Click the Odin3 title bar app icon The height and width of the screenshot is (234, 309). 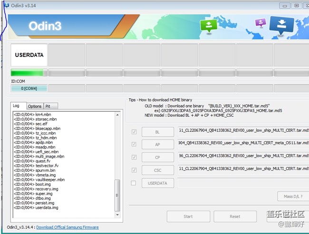6,5
